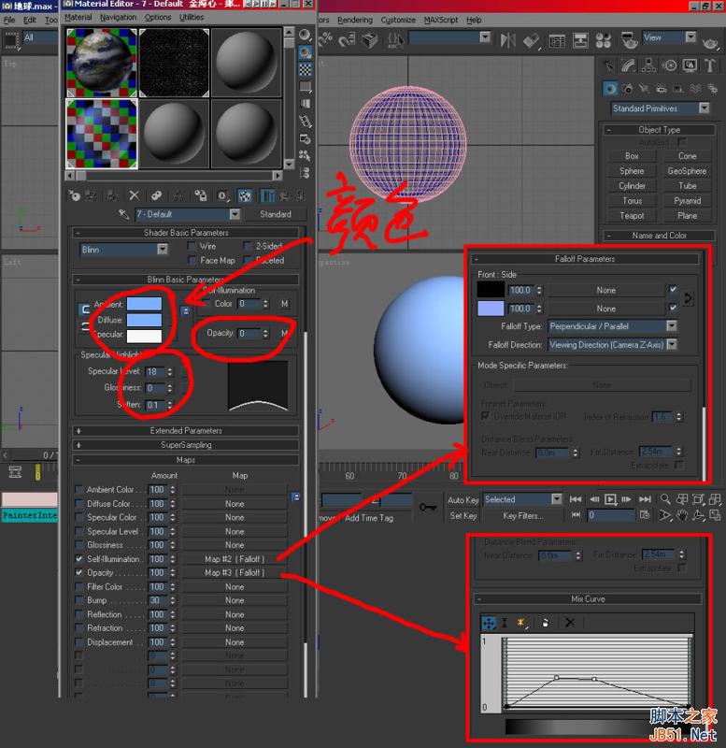The image size is (726, 748).
Task: Toggle the Wire checkbox
Action: (x=192, y=246)
